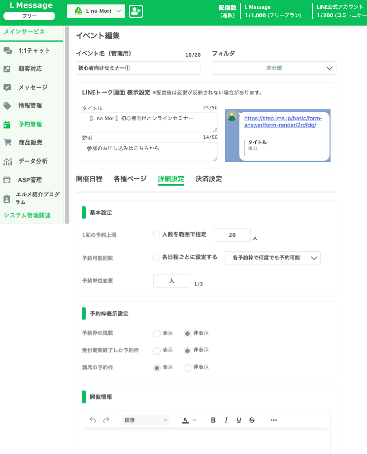Open more options ellipsis in editor toolbar
This screenshot has height=454, width=367.
[274, 420]
